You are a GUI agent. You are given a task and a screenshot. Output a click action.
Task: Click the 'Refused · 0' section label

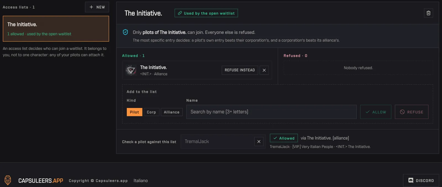click(295, 56)
